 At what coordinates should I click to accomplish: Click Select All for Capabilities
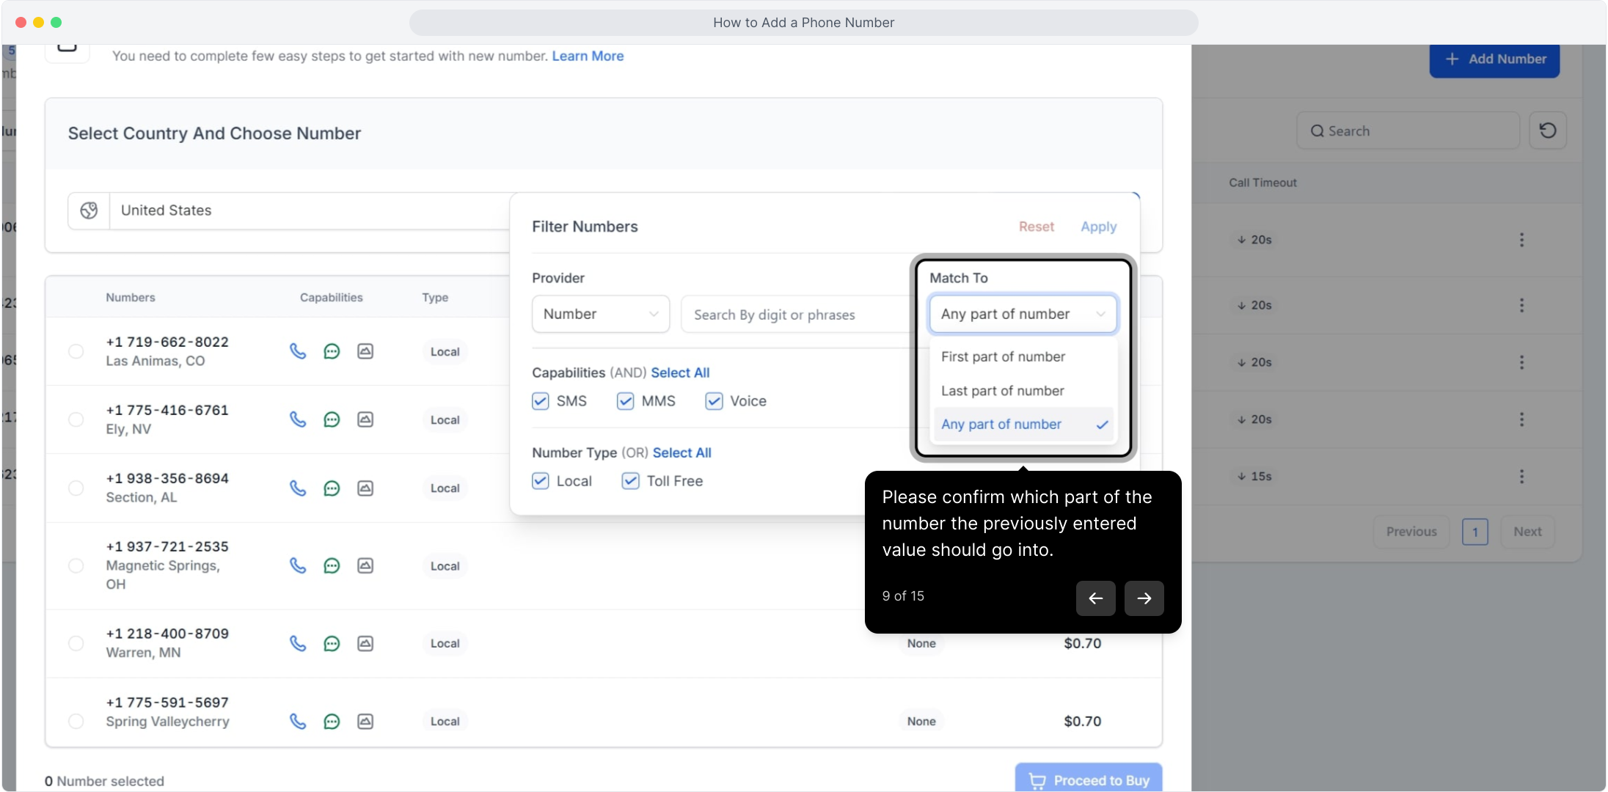click(x=680, y=373)
